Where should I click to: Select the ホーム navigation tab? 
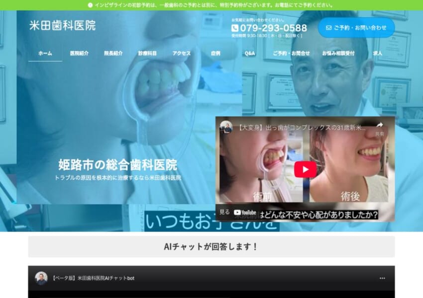click(x=44, y=52)
